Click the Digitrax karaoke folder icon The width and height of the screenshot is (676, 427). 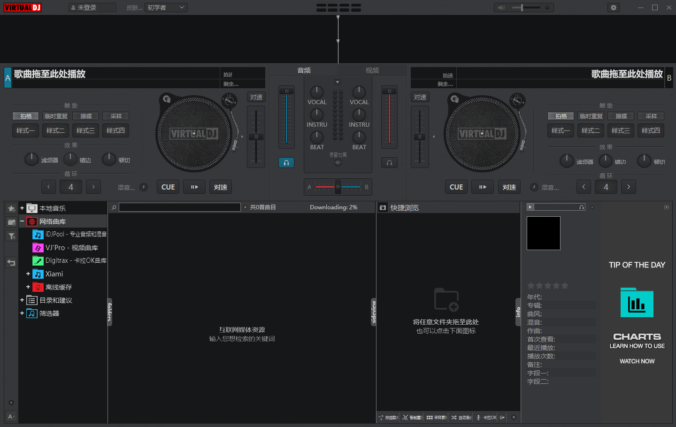pos(38,260)
